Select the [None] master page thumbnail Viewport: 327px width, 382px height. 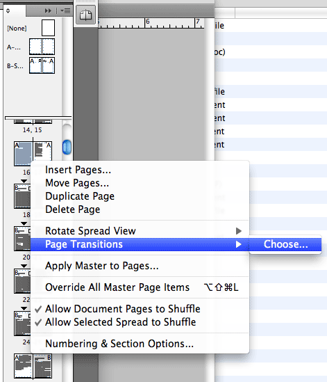pos(48,28)
